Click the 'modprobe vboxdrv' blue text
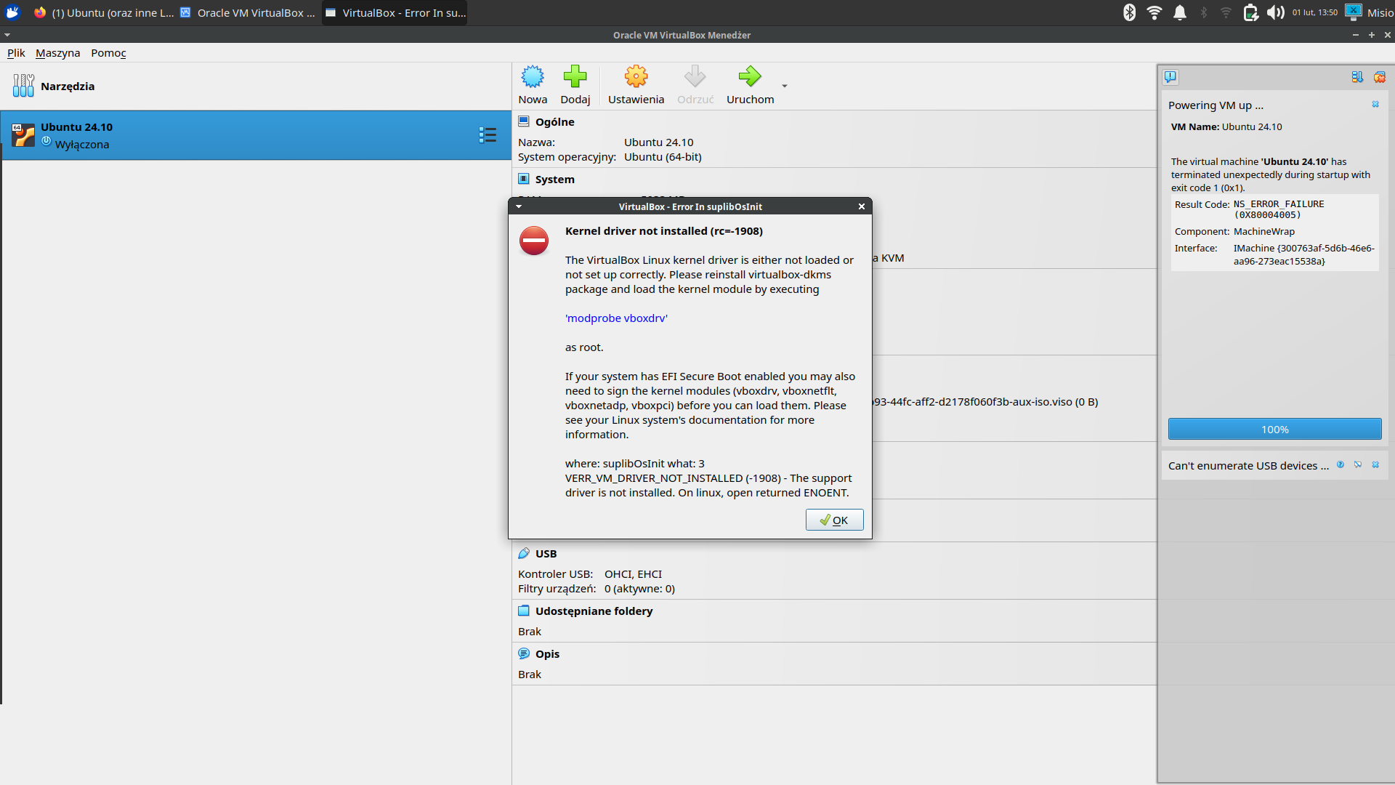Screen dimensions: 1395x785 pos(616,318)
